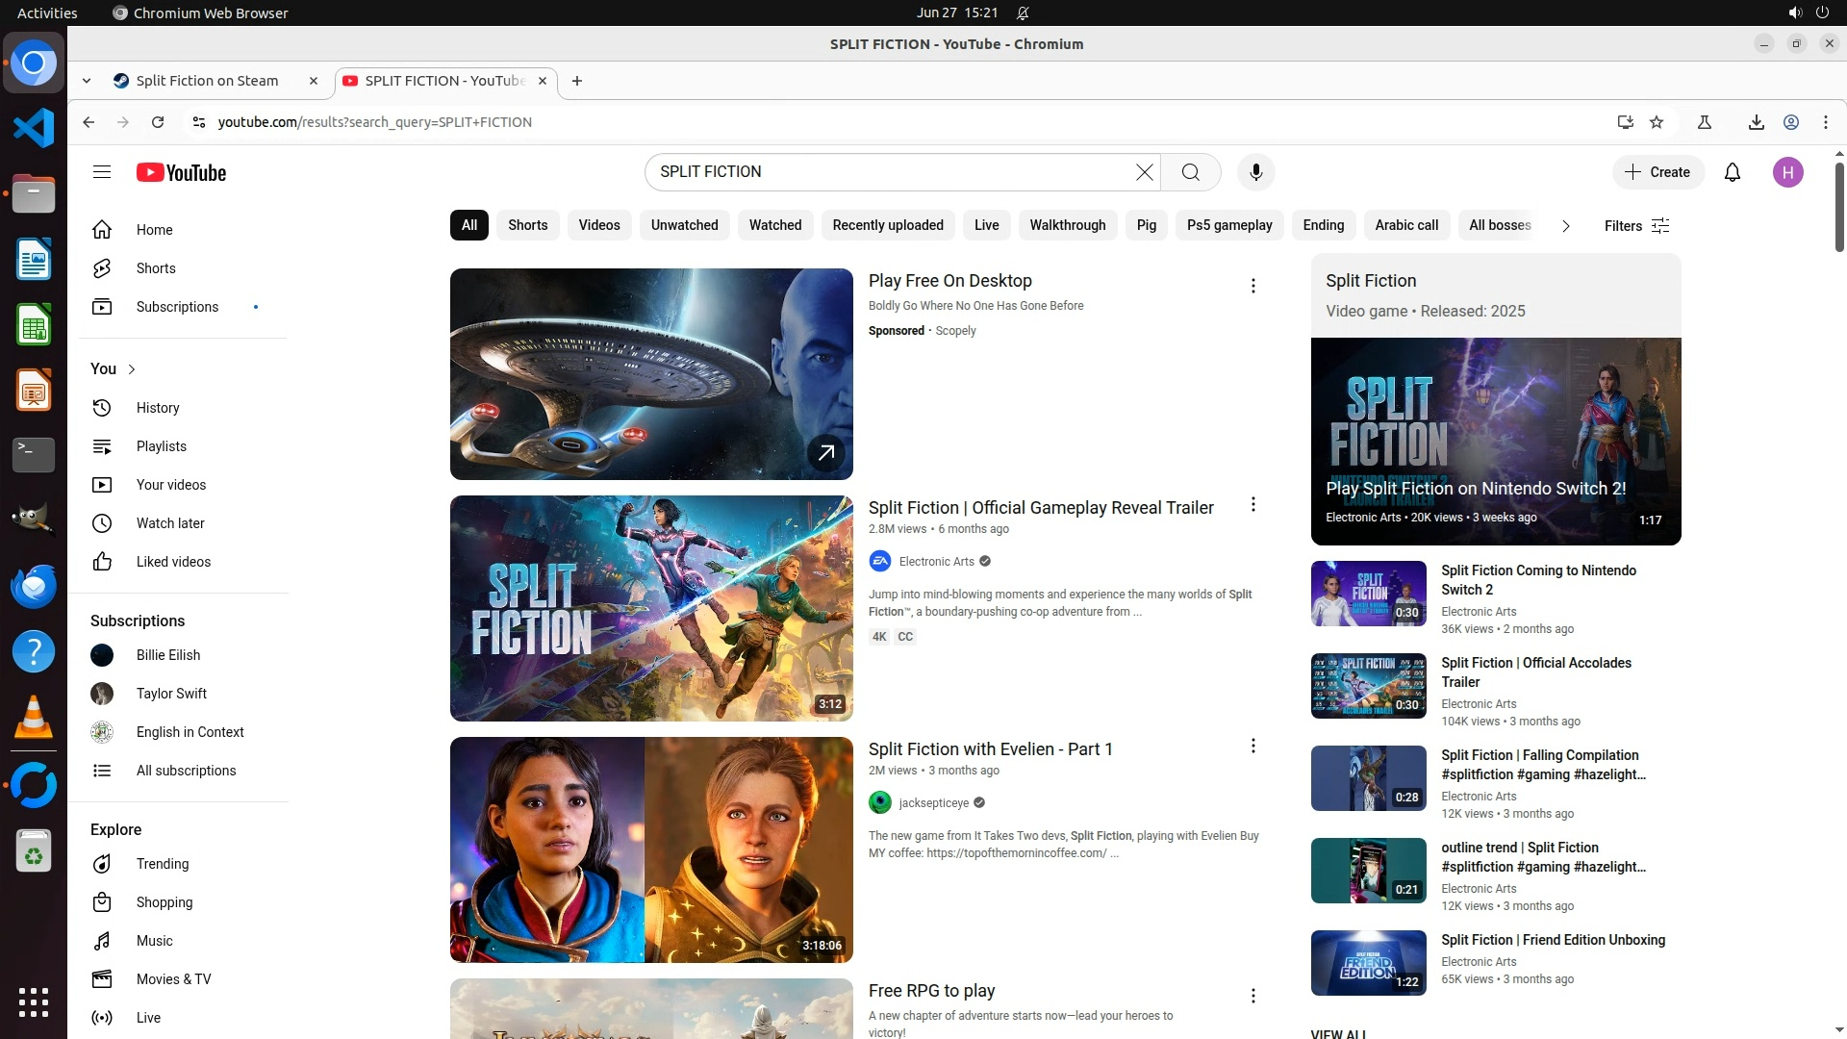1847x1039 pixels.
Task: Open Electronic Arts channel link
Action: click(x=936, y=562)
